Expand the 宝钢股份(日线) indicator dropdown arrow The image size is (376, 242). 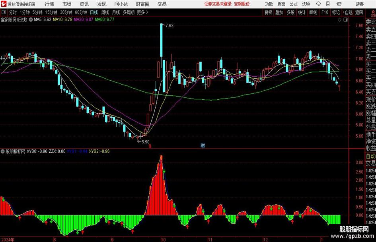click(31, 19)
